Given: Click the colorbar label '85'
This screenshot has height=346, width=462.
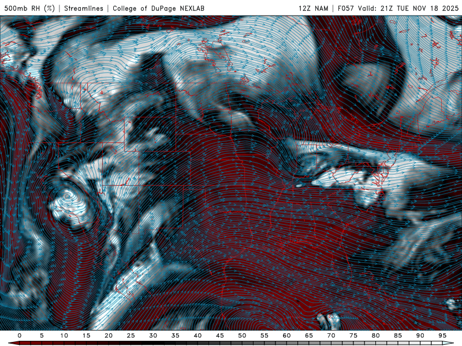Looking at the screenshot, I should [398, 336].
